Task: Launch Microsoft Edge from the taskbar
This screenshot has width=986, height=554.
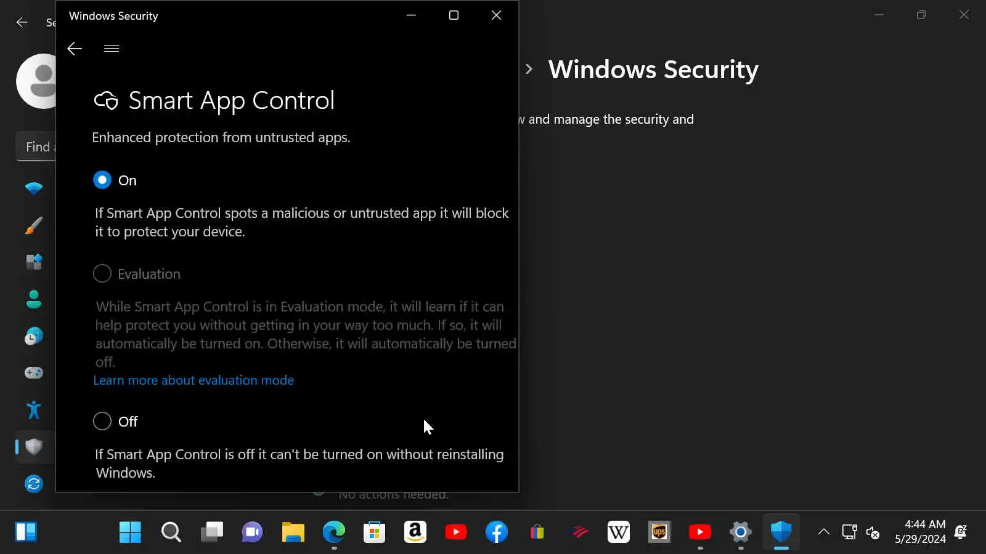Action: (x=333, y=532)
